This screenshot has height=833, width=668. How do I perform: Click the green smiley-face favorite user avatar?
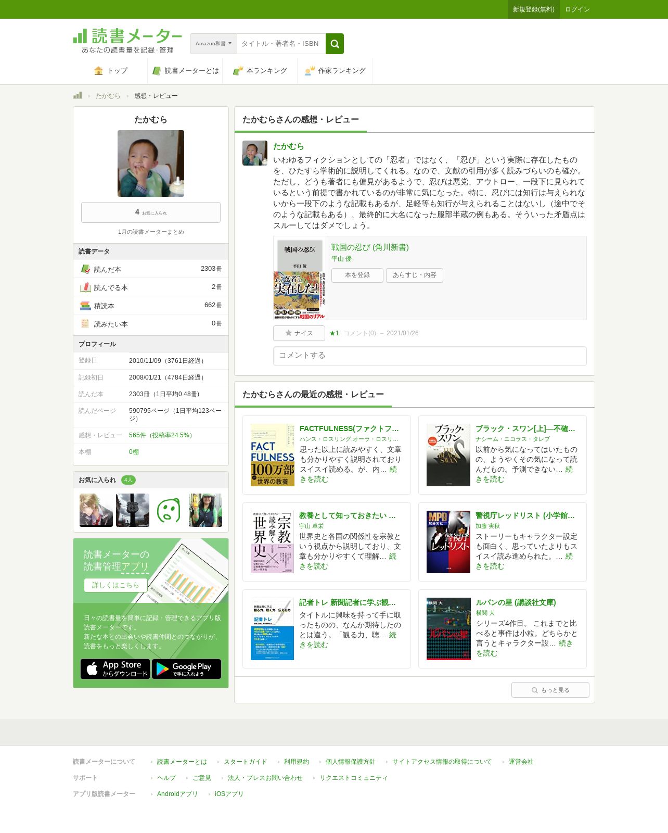click(169, 510)
